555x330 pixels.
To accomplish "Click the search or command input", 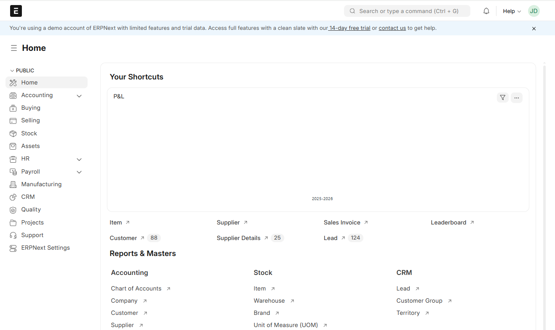I will (407, 11).
